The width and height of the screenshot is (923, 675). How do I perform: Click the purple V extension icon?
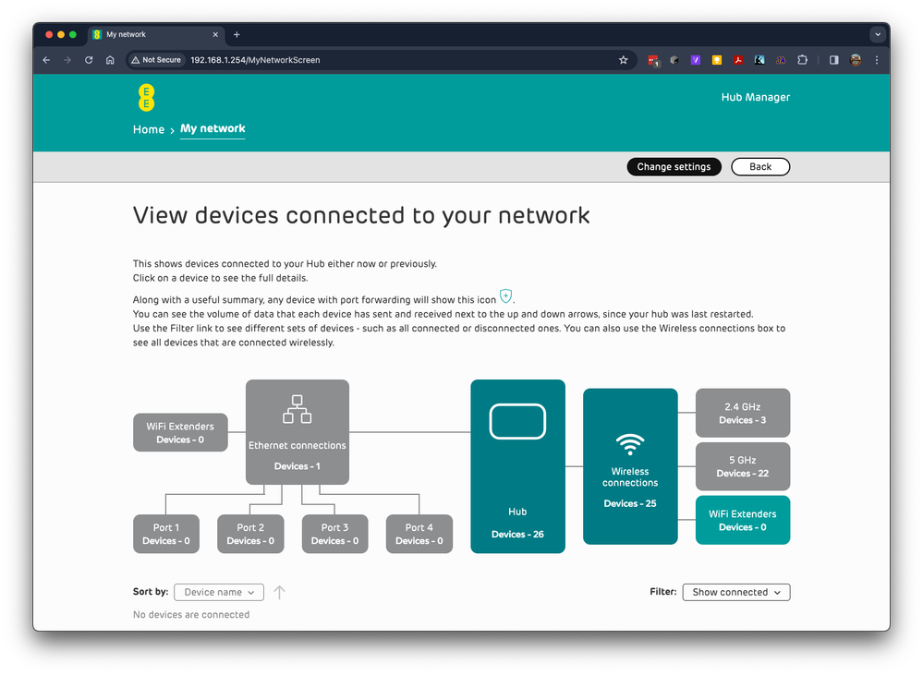(x=696, y=60)
